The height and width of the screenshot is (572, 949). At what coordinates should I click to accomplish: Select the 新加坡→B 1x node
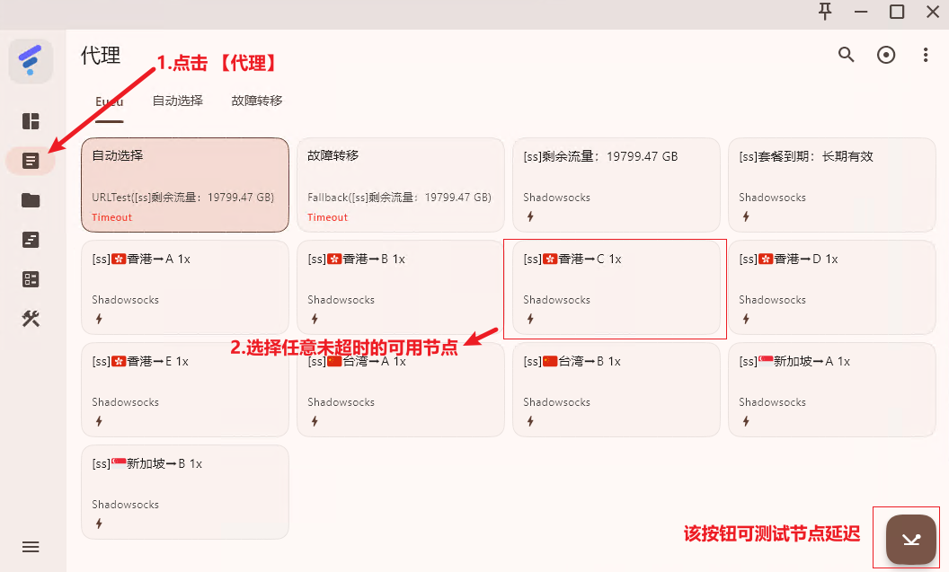pyautogui.click(x=185, y=492)
